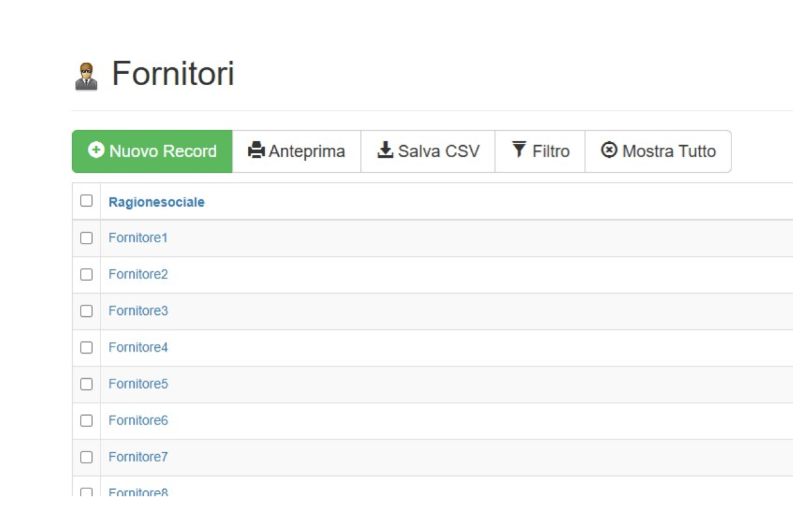This screenshot has height=528, width=793.
Task: Check the box beside Fornitore1
Action: [87, 238]
